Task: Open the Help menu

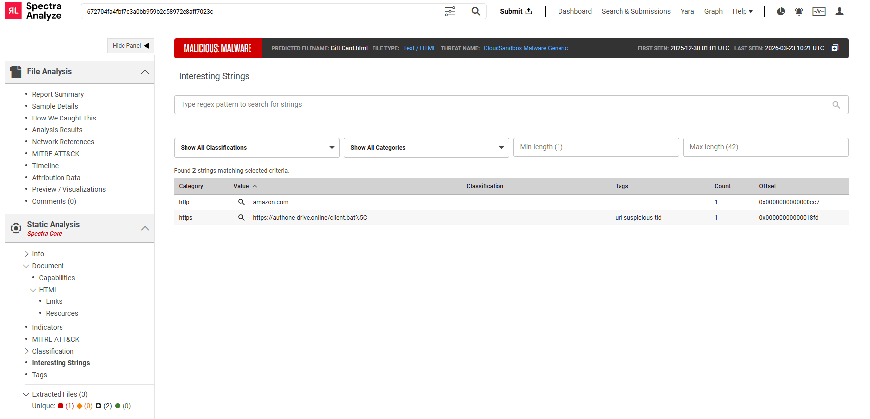Action: [x=742, y=11]
